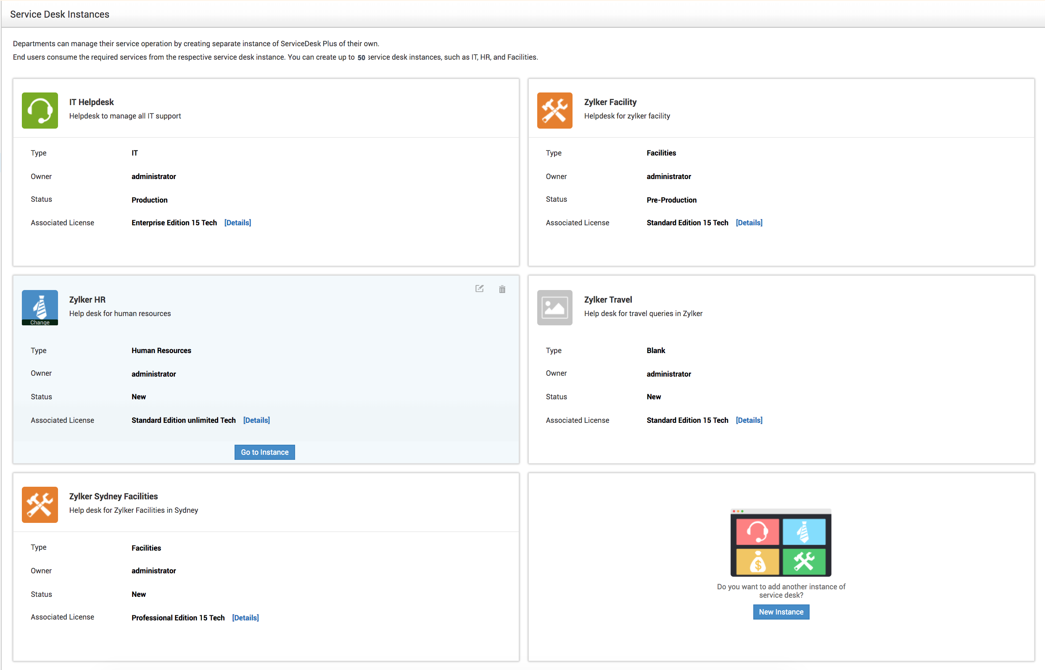This screenshot has height=670, width=1045.
Task: Click the Zylker Facility orange tools icon
Action: (554, 110)
